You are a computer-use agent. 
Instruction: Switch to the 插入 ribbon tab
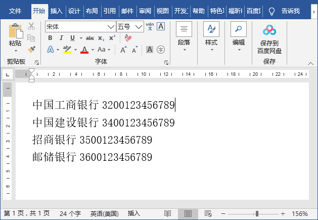[57, 11]
